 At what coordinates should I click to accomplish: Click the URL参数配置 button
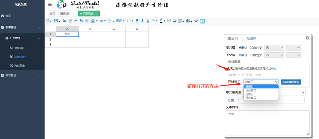coord(291,82)
